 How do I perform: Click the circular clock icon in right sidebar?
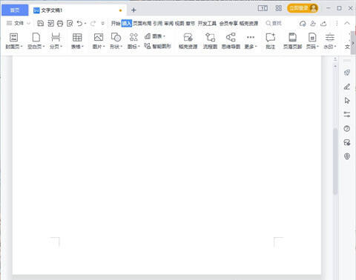tap(347, 129)
